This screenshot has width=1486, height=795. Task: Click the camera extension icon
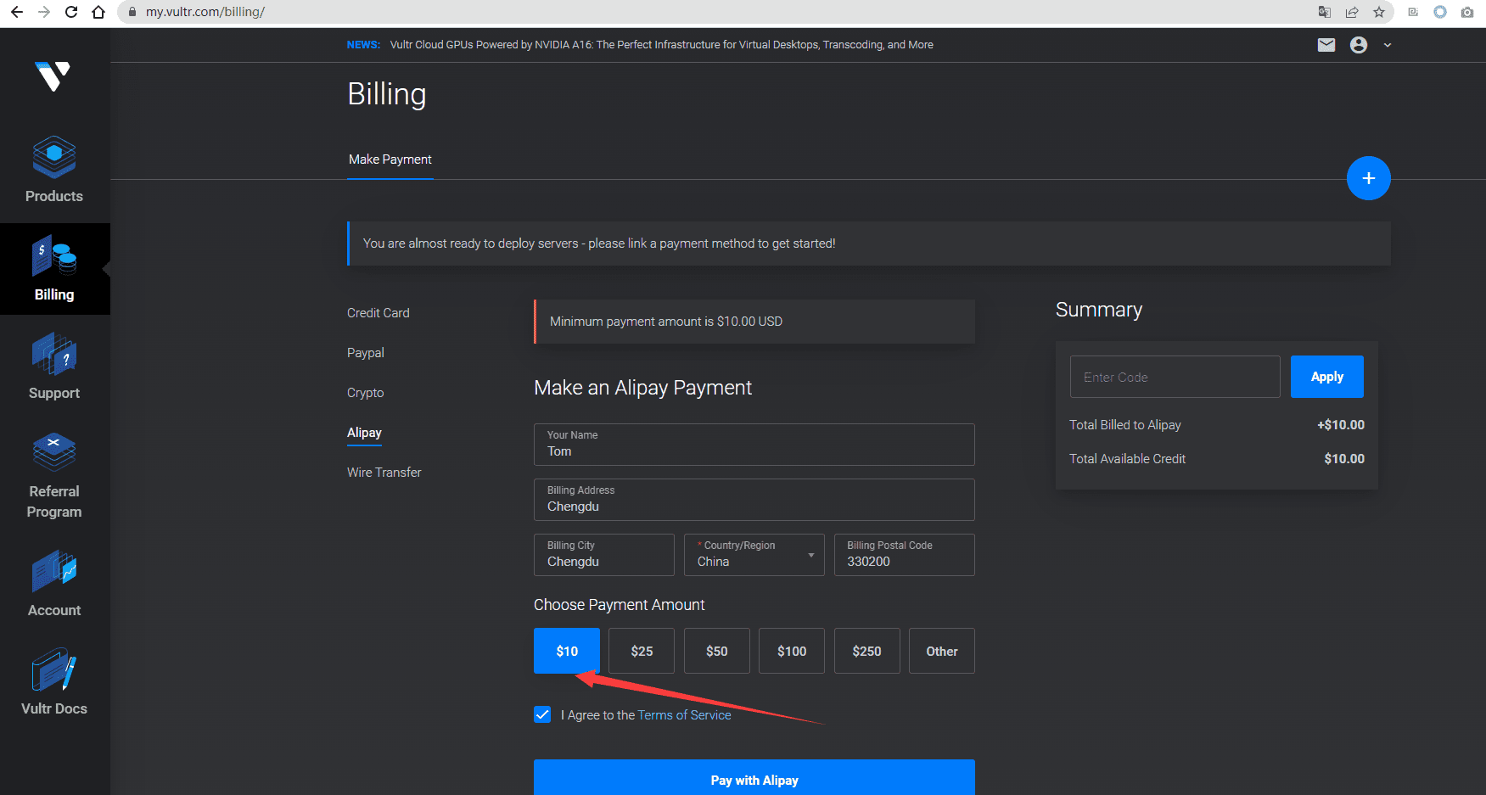click(x=1467, y=12)
